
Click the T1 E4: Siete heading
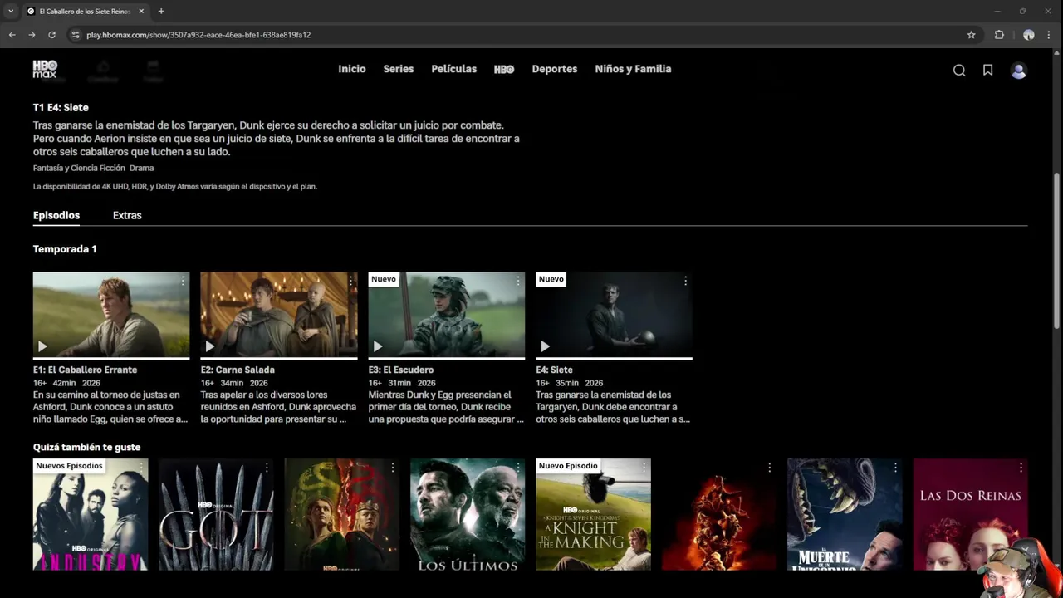click(61, 108)
